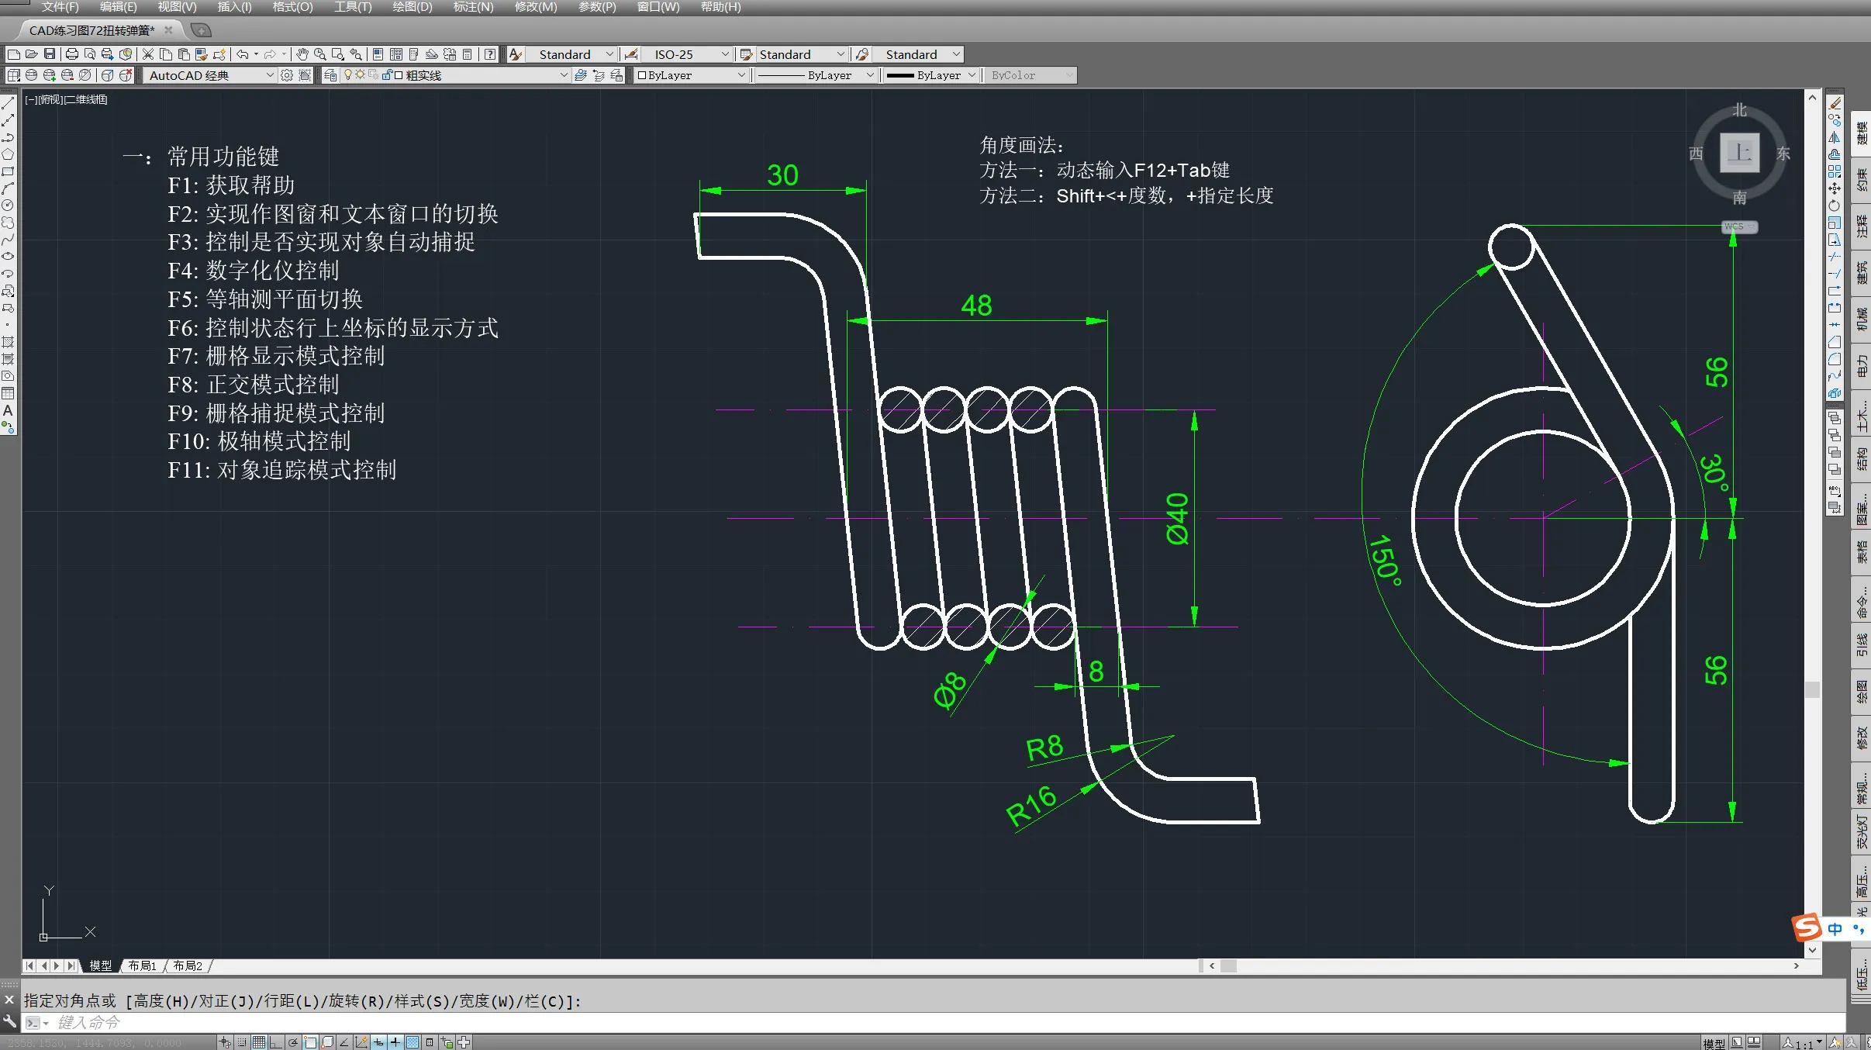
Task: Save the drawing using the Save icon
Action: tap(50, 54)
